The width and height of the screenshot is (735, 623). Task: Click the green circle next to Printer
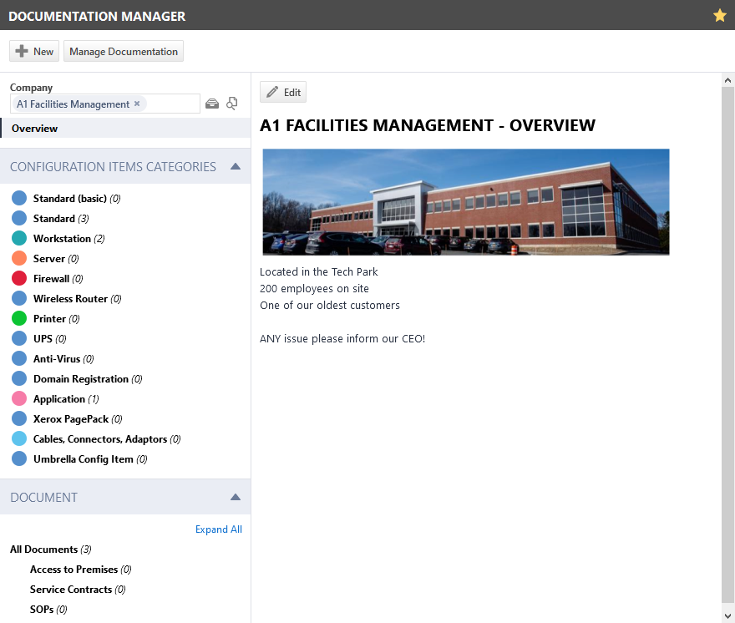click(x=19, y=318)
